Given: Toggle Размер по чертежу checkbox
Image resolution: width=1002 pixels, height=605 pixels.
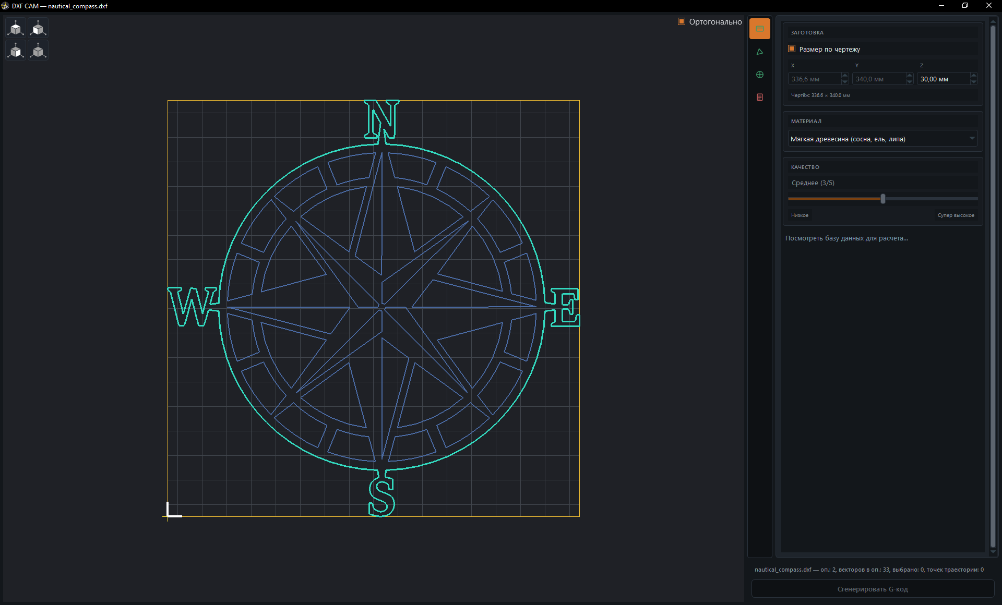Looking at the screenshot, I should 791,49.
